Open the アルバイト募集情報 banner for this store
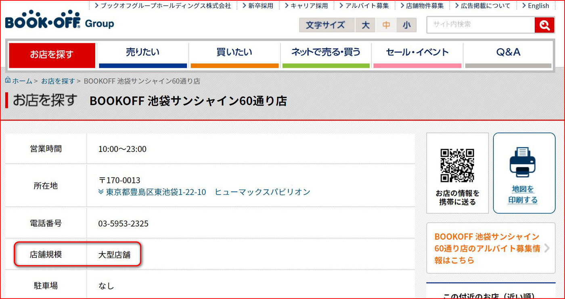 491,248
